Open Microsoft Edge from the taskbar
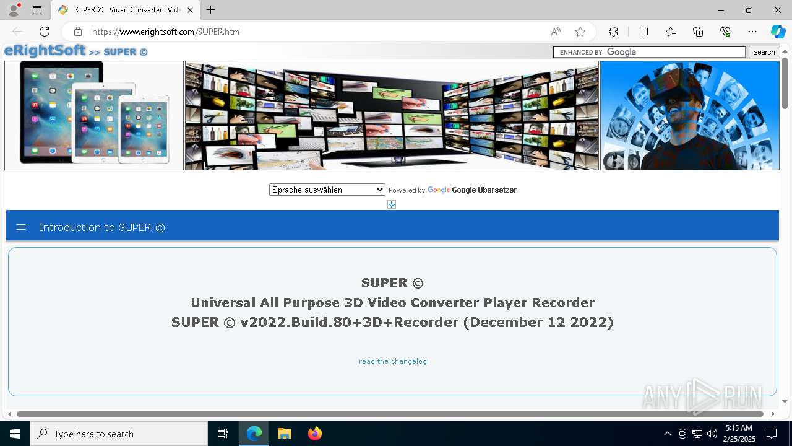 tap(254, 434)
